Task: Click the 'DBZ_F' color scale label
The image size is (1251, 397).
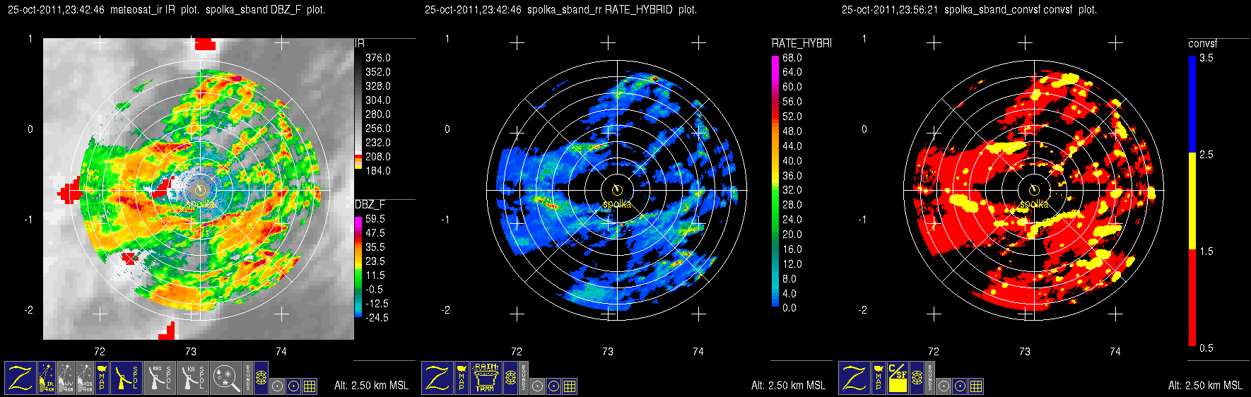Action: [x=370, y=205]
